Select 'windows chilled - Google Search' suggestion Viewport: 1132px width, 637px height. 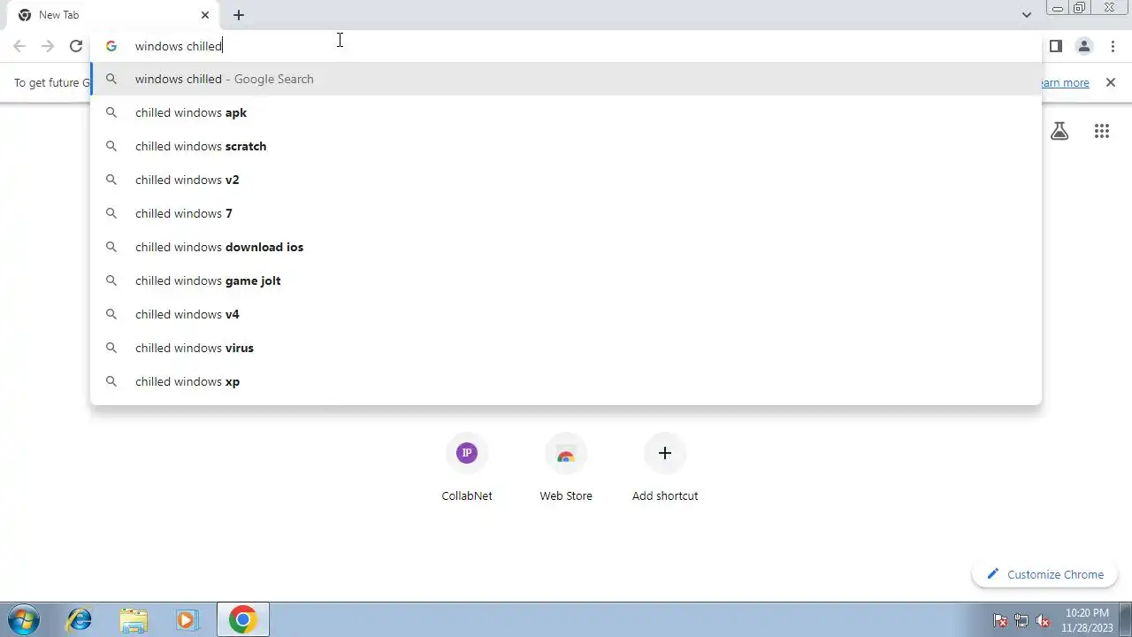point(566,79)
